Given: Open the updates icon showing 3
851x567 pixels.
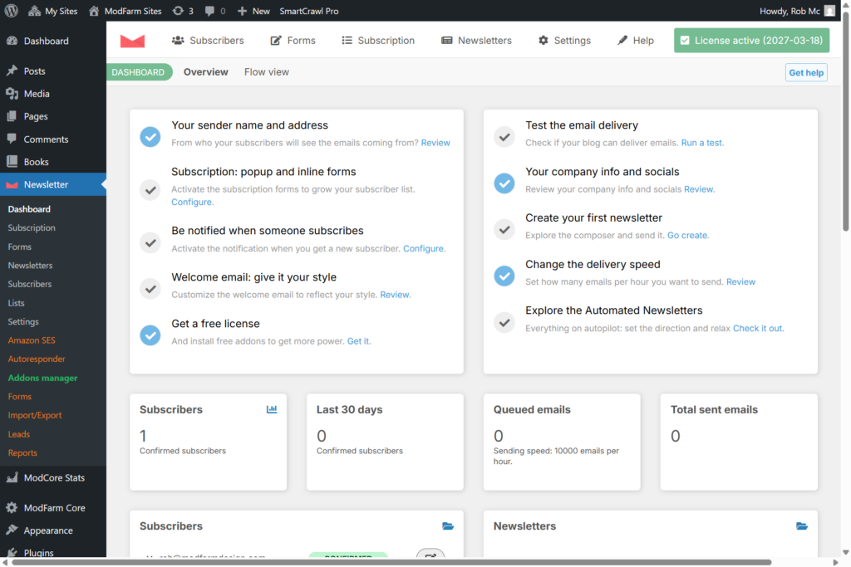Looking at the screenshot, I should click(x=182, y=11).
